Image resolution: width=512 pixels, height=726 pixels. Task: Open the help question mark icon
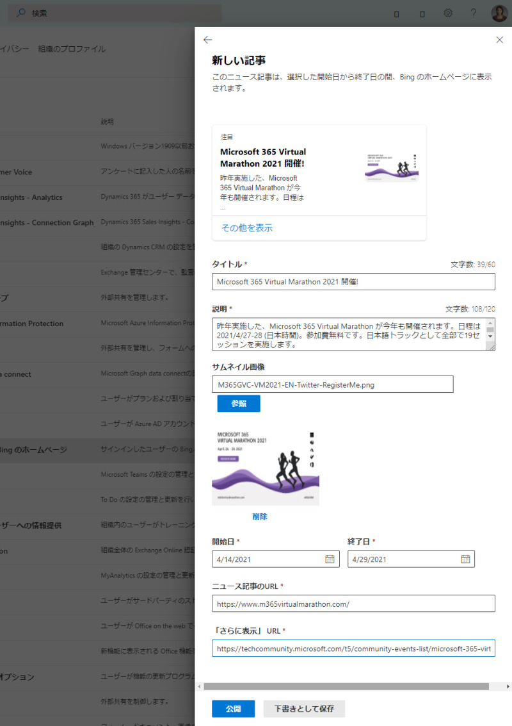click(474, 13)
